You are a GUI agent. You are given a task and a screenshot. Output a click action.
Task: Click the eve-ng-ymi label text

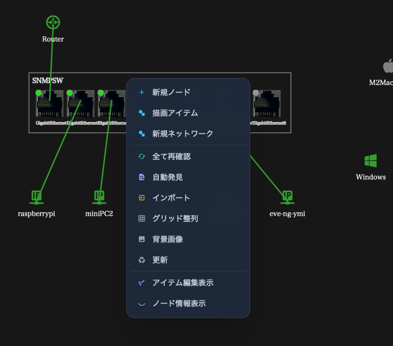click(x=287, y=214)
